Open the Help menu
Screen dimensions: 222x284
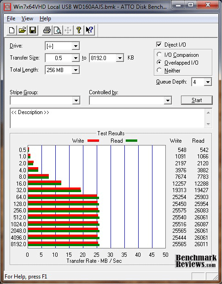[x=45, y=18]
